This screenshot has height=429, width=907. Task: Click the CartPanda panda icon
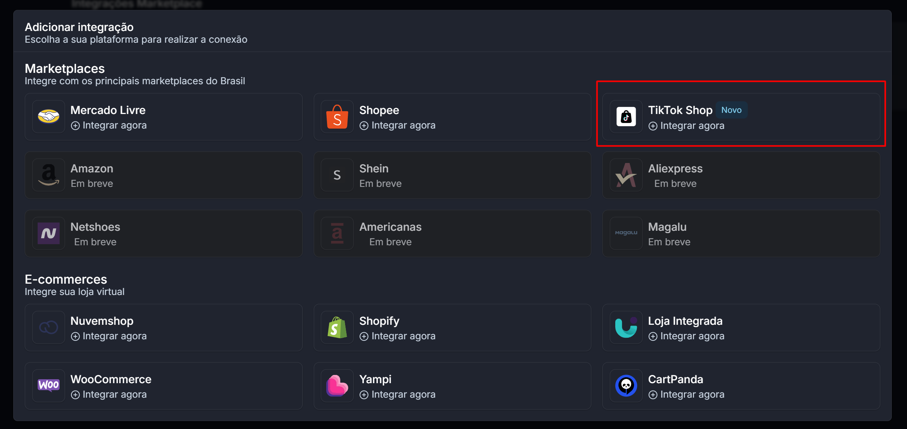[626, 386]
